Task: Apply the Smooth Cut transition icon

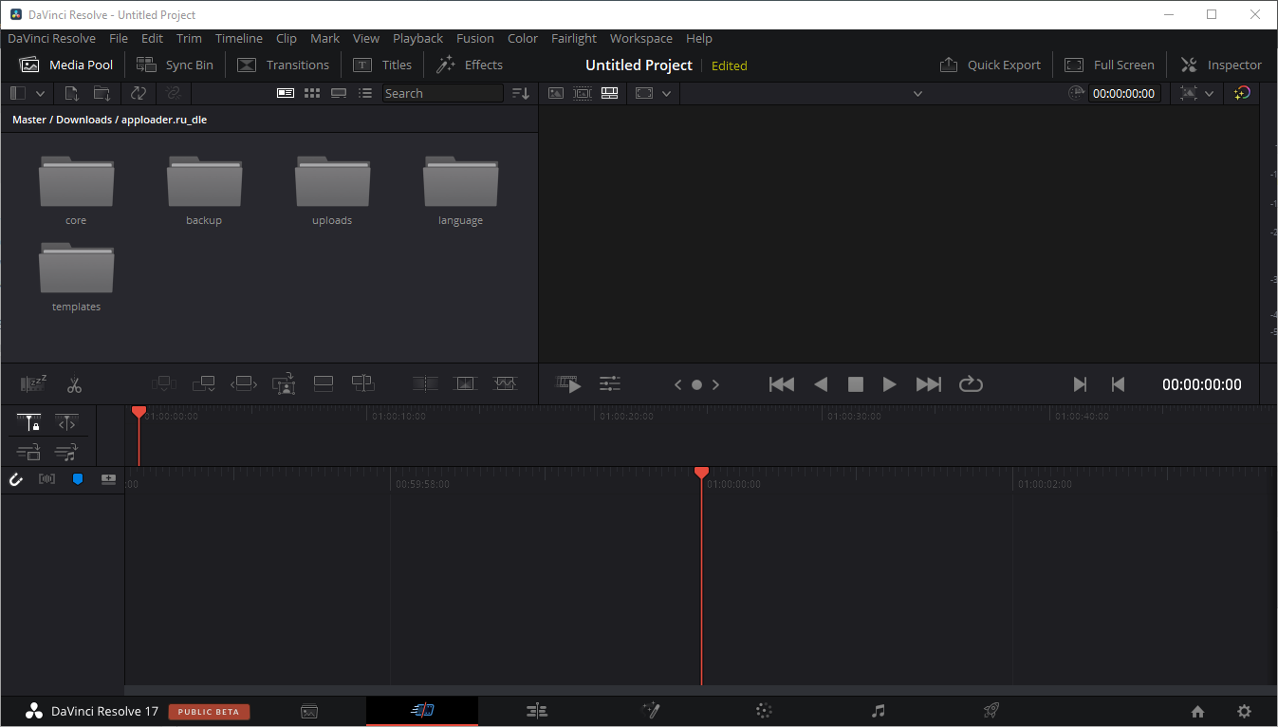Action: [x=505, y=383]
